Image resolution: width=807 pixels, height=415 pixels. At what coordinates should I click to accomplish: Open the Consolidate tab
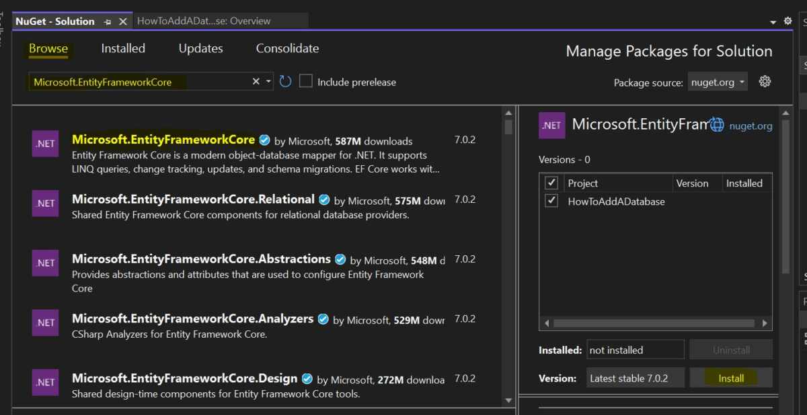(x=287, y=48)
